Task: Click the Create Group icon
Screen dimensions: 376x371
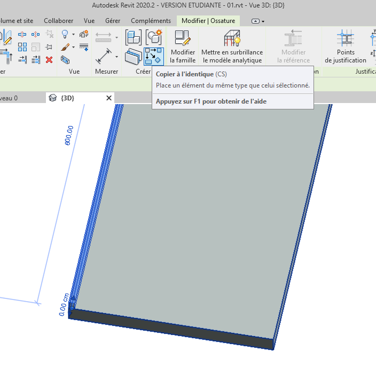Action: coord(154,37)
